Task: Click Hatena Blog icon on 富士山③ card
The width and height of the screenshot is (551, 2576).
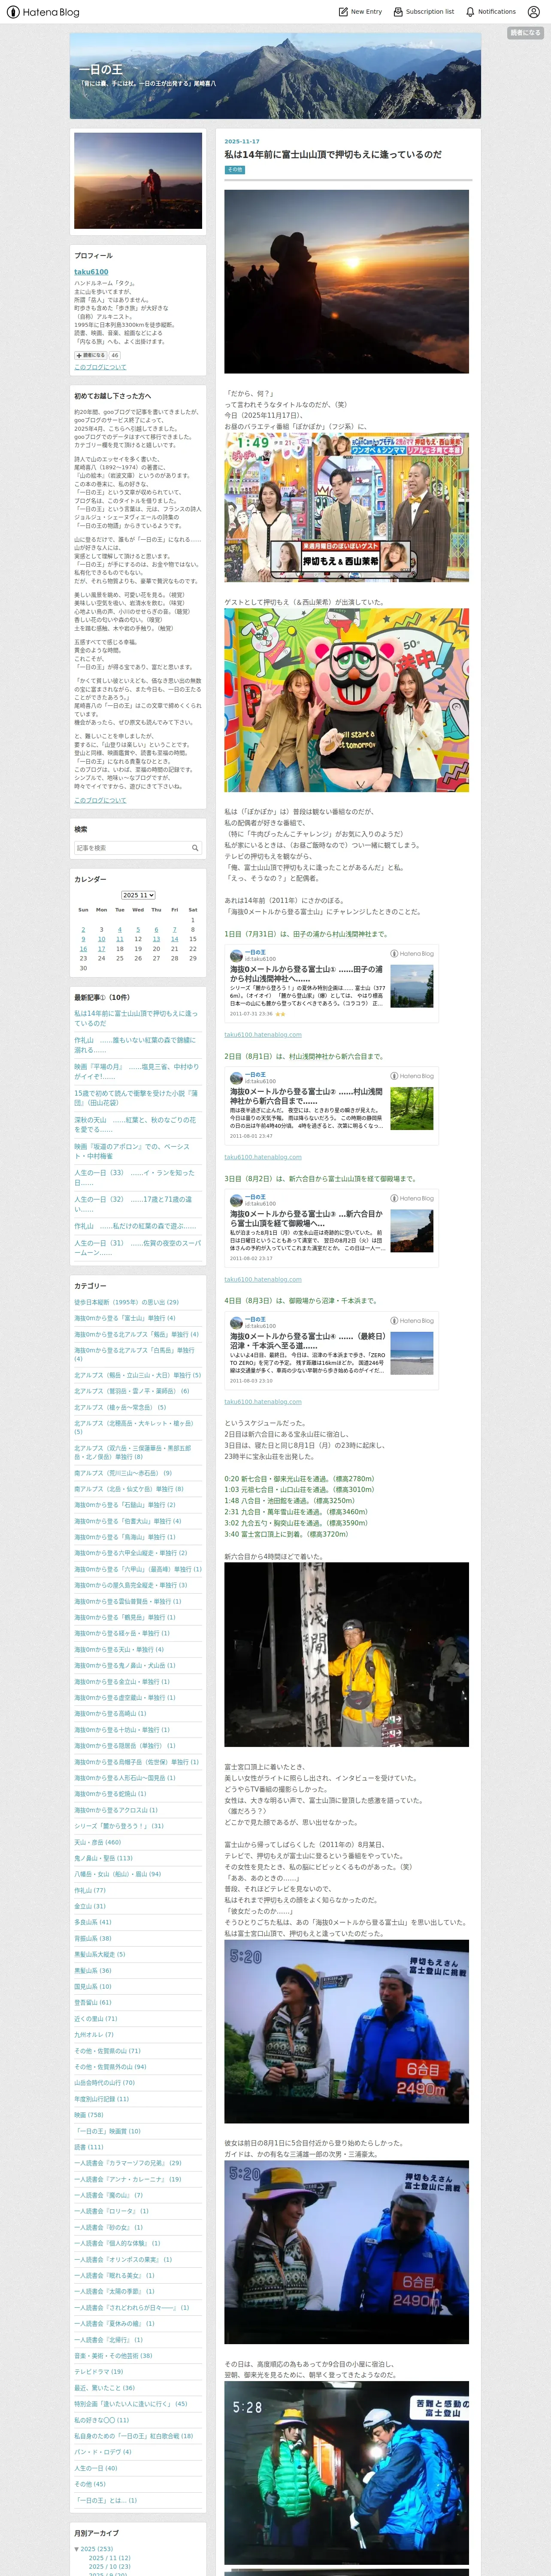Action: coord(412,1198)
